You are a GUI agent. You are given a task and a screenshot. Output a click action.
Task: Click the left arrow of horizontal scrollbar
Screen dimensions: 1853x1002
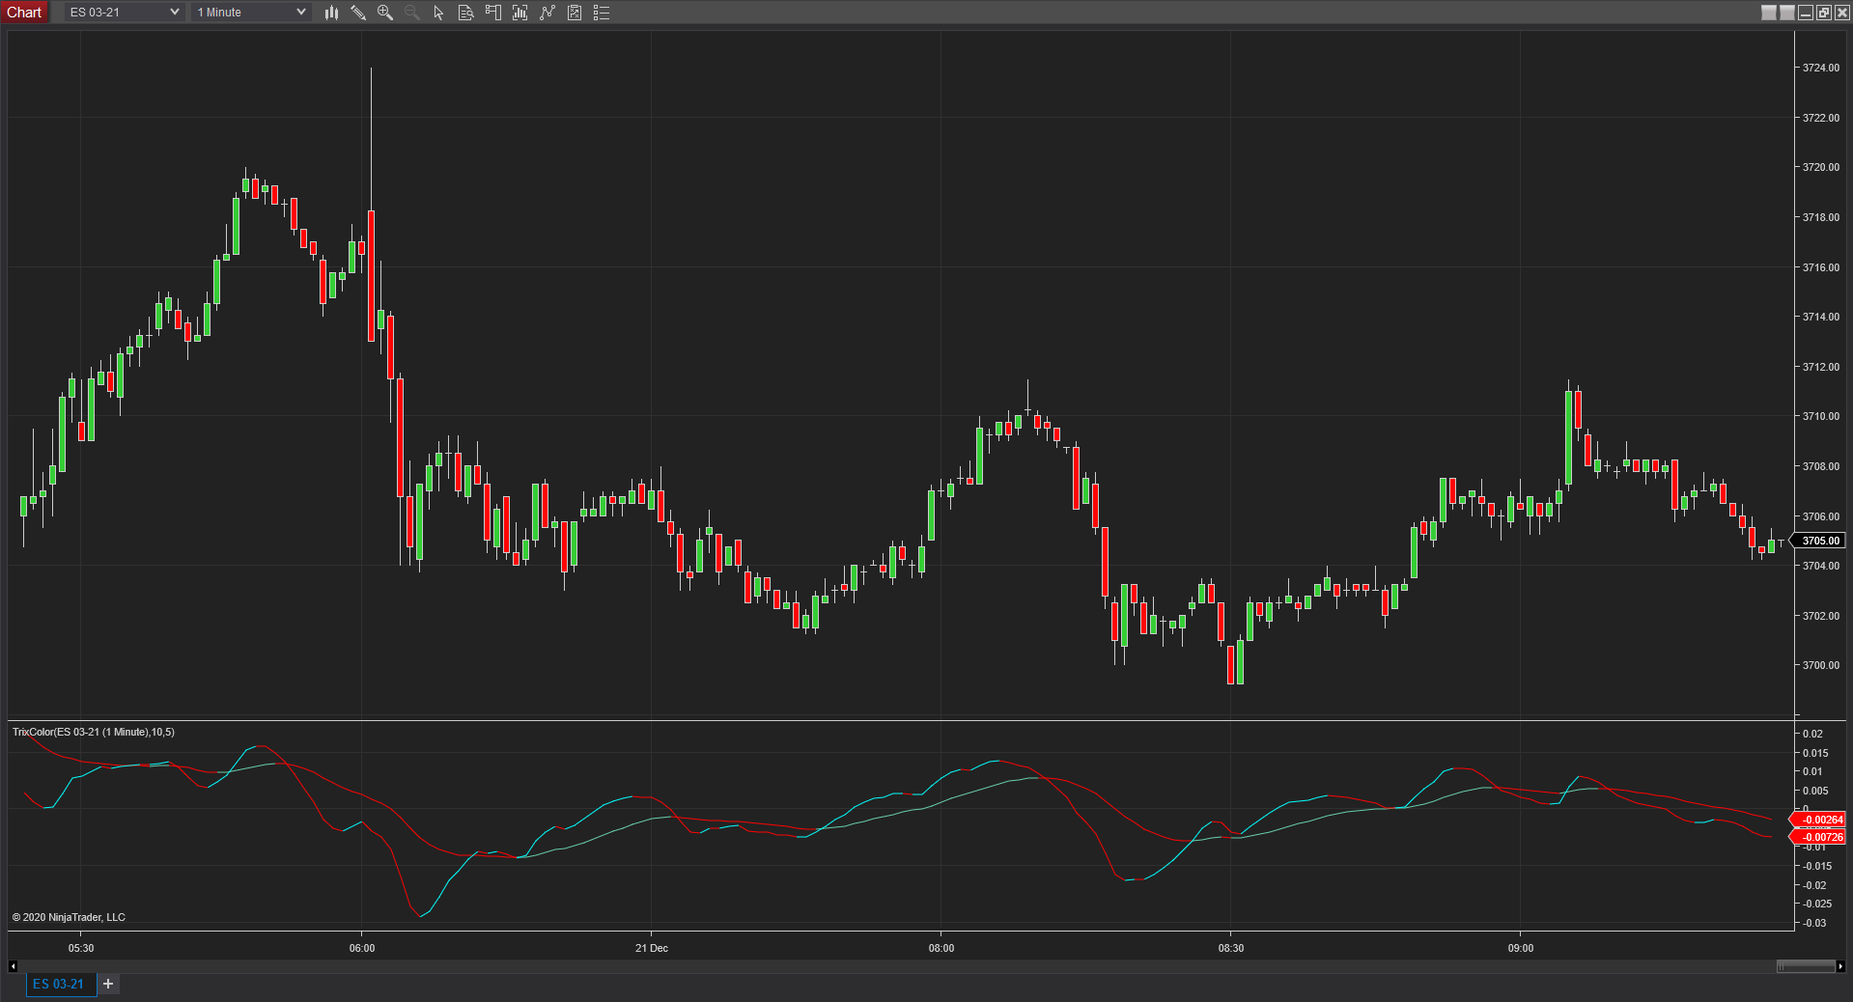coord(13,966)
